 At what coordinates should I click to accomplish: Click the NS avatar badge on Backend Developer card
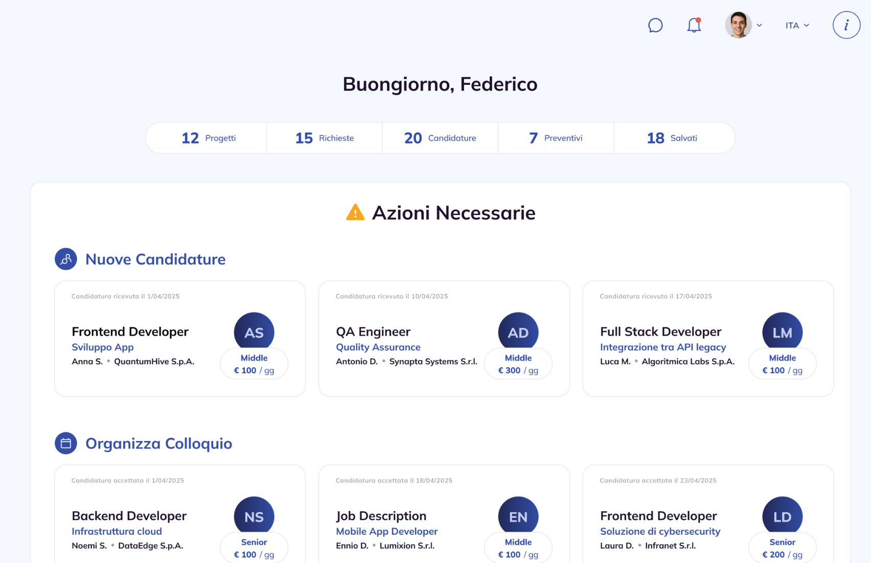click(x=254, y=516)
